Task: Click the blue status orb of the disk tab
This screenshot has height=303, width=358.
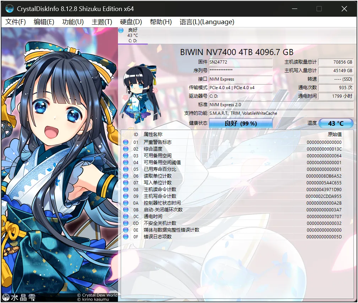Action: [121, 30]
